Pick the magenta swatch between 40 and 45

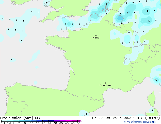[x=69, y=121]
